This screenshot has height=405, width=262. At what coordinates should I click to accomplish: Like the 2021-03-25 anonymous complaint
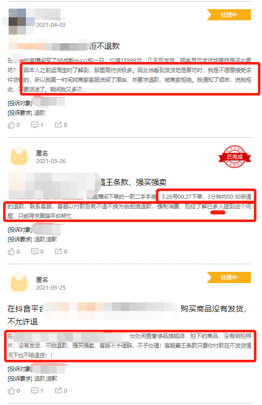14,391
